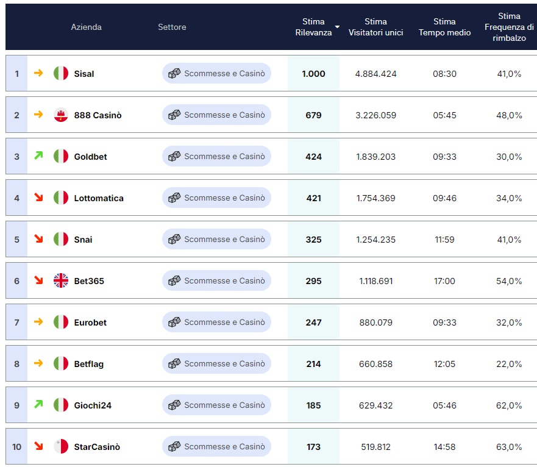Click the Stima Frequenza di rimbalzo header

509,27
